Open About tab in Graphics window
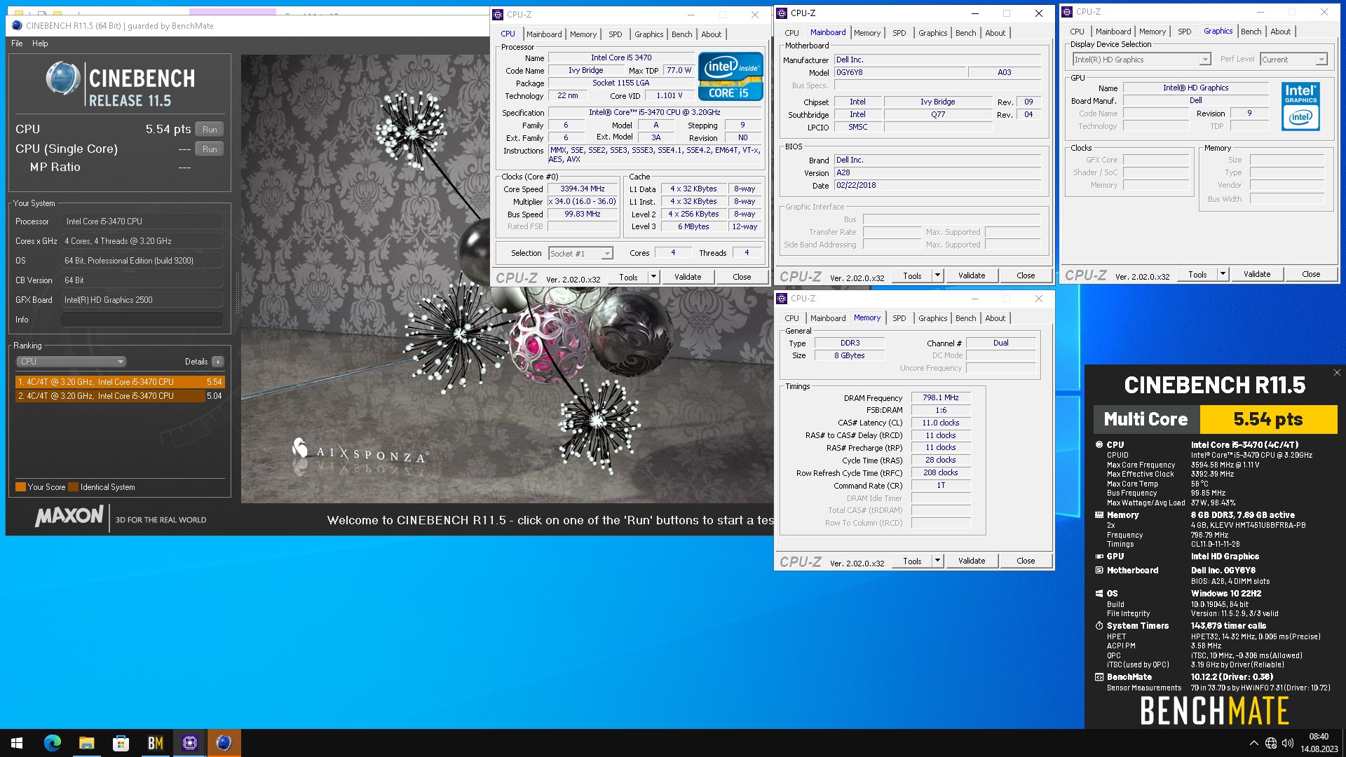Image resolution: width=1346 pixels, height=757 pixels. coord(1280,32)
